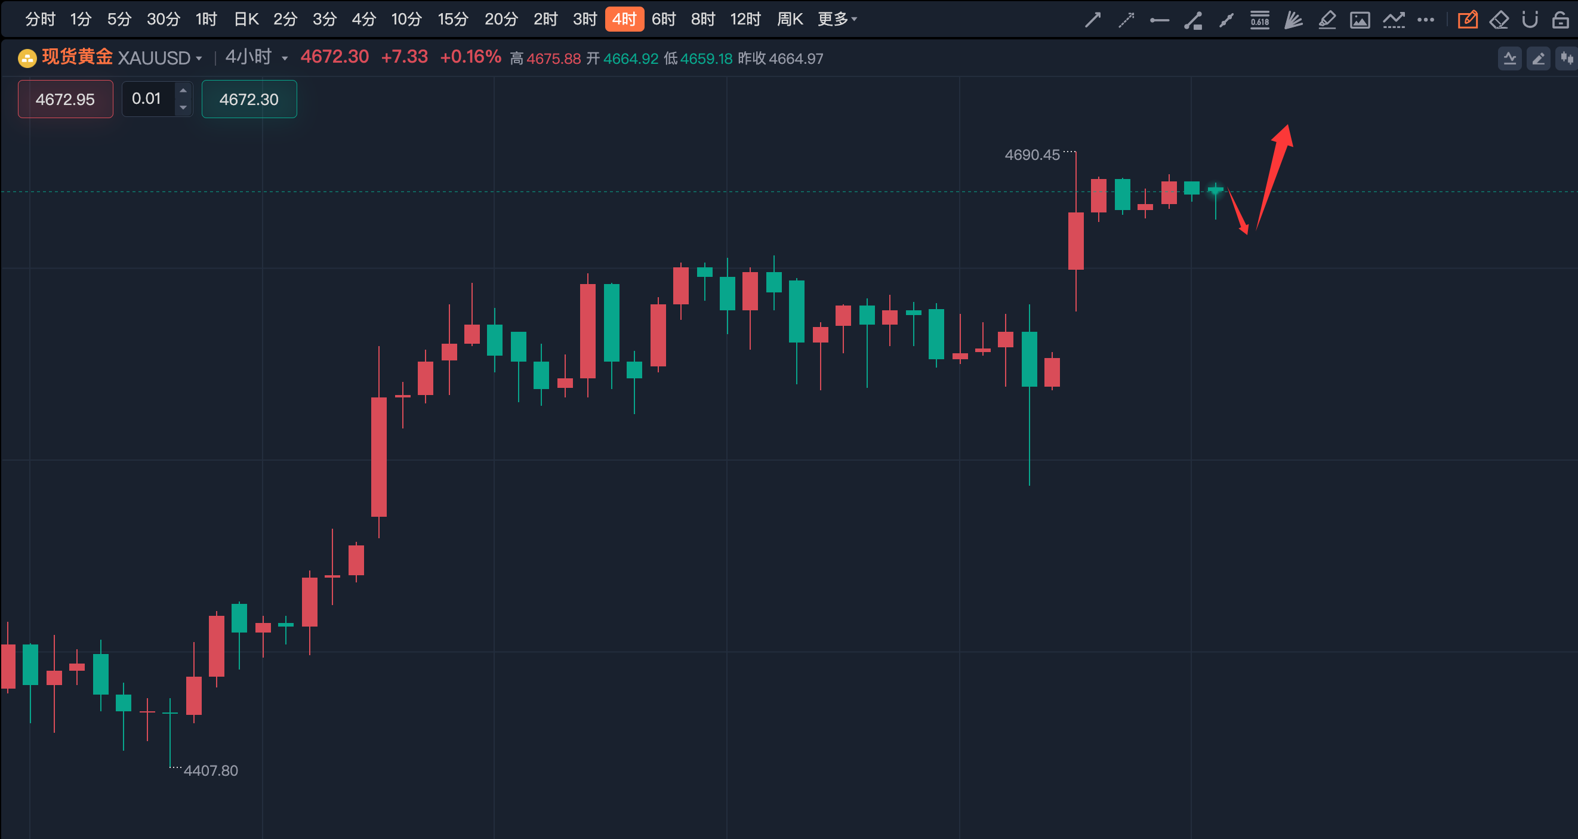This screenshot has height=839, width=1578.
Task: Select the eraser tool
Action: click(x=1499, y=20)
